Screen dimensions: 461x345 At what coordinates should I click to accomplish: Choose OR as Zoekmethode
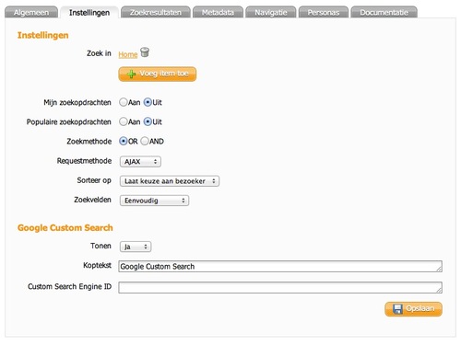click(x=124, y=141)
